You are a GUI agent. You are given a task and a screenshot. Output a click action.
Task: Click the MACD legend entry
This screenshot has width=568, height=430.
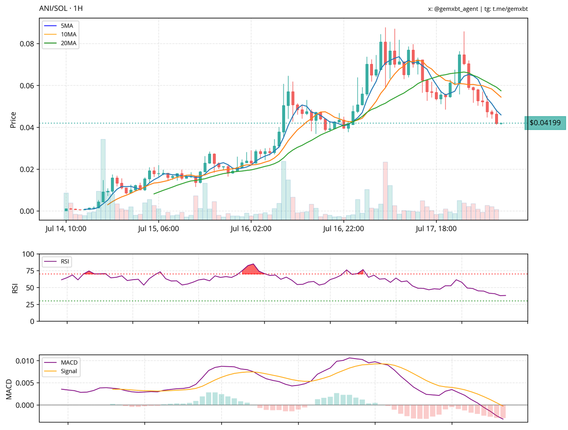pos(61,362)
